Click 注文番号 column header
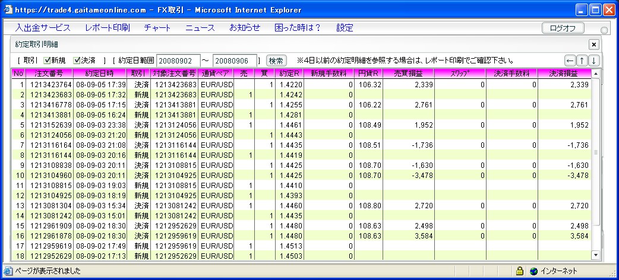Image resolution: width=619 pixels, height=280 pixels. [x=49, y=74]
